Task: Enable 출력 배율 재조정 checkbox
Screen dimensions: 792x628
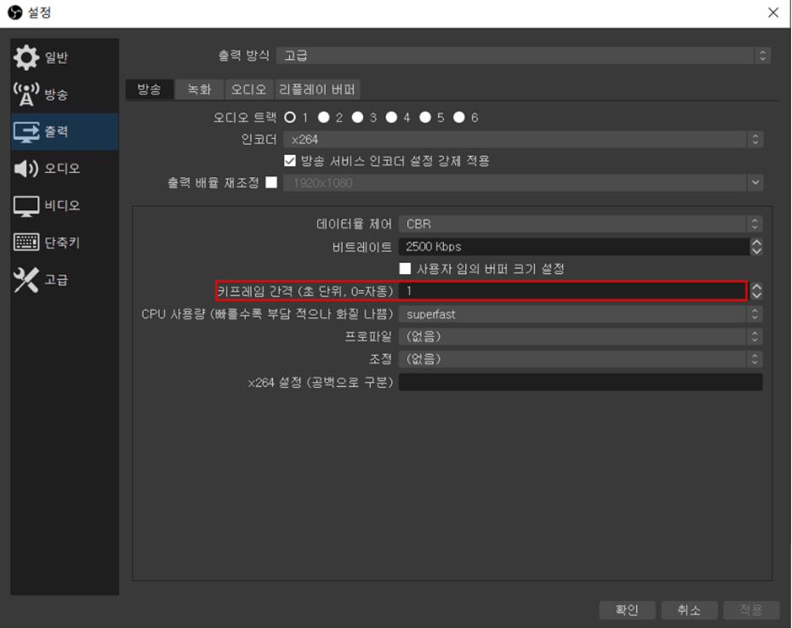Action: tap(272, 182)
